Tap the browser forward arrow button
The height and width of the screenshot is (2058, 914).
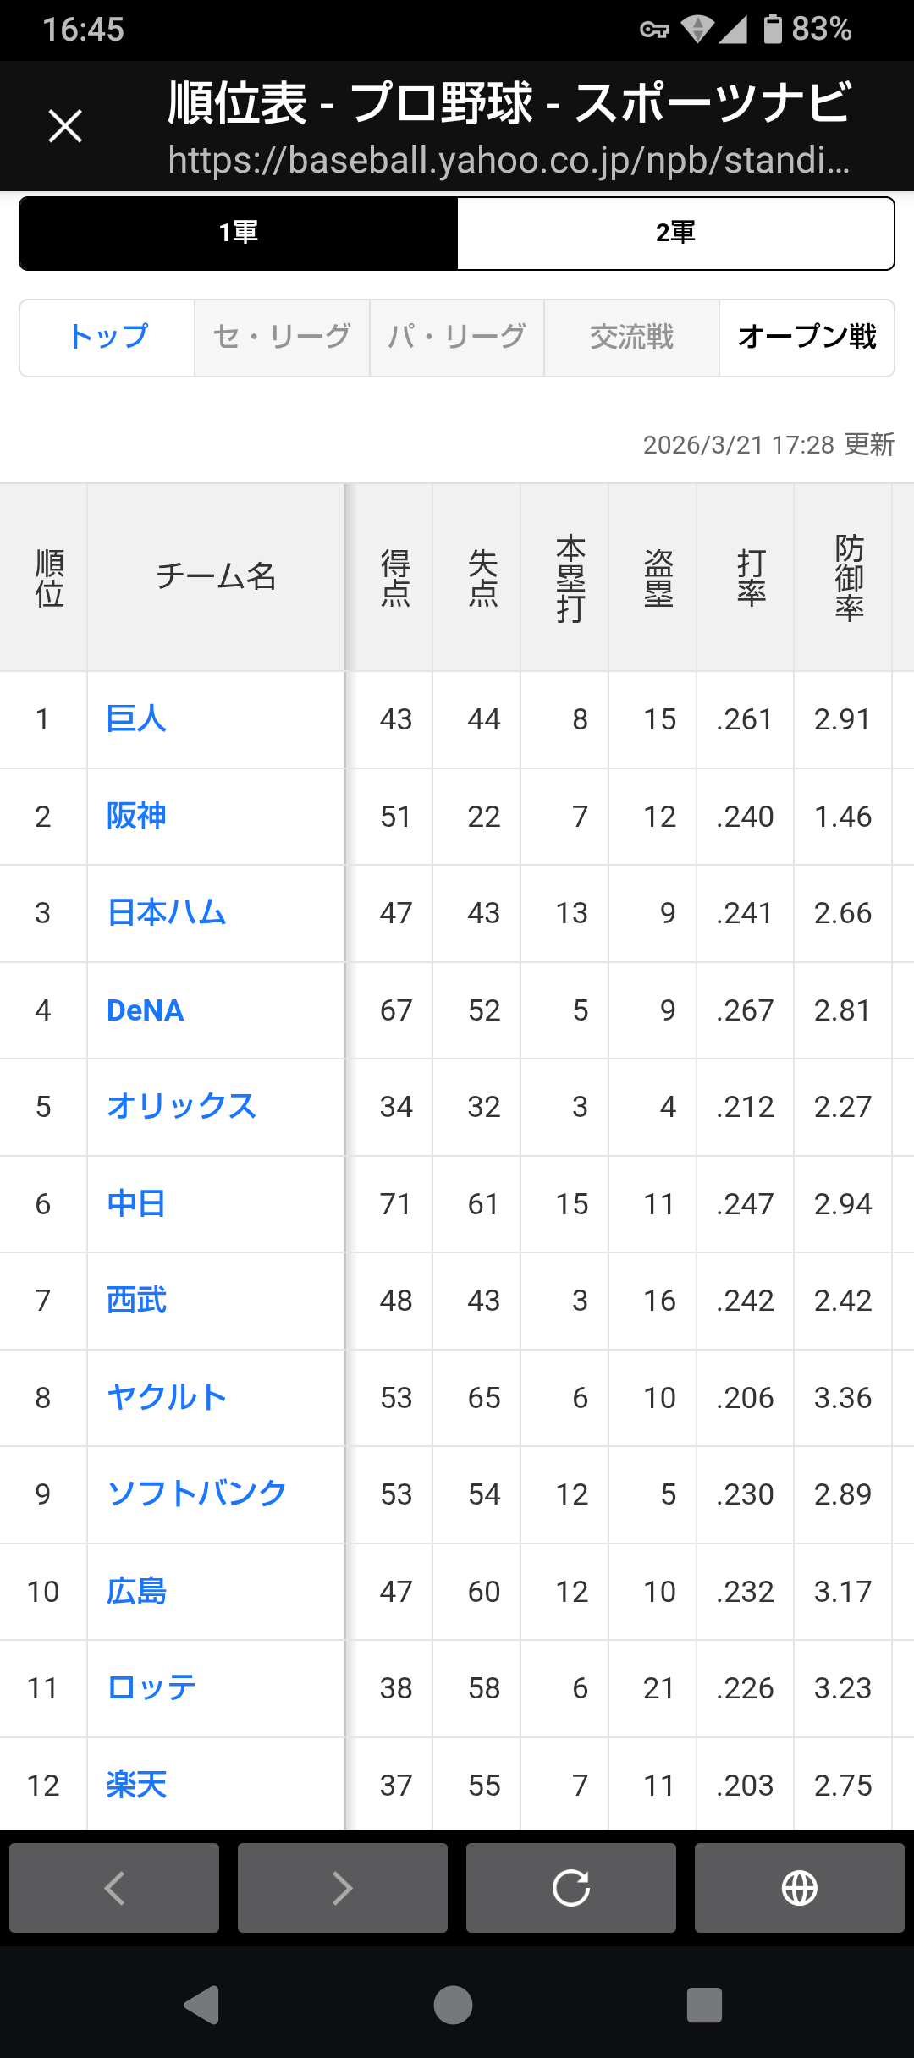coord(343,1888)
